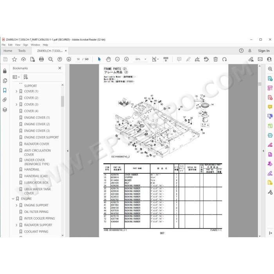
Task: Click the document vertical scrollbar thumb
Action: [x=260, y=84]
